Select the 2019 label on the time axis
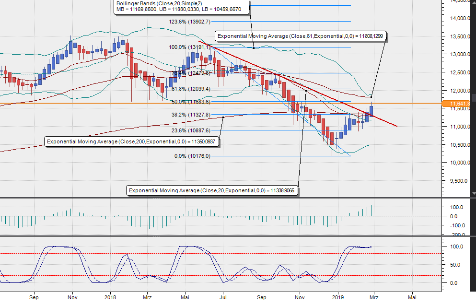Image resolution: width=476 pixels, height=305 pixels. (337, 297)
